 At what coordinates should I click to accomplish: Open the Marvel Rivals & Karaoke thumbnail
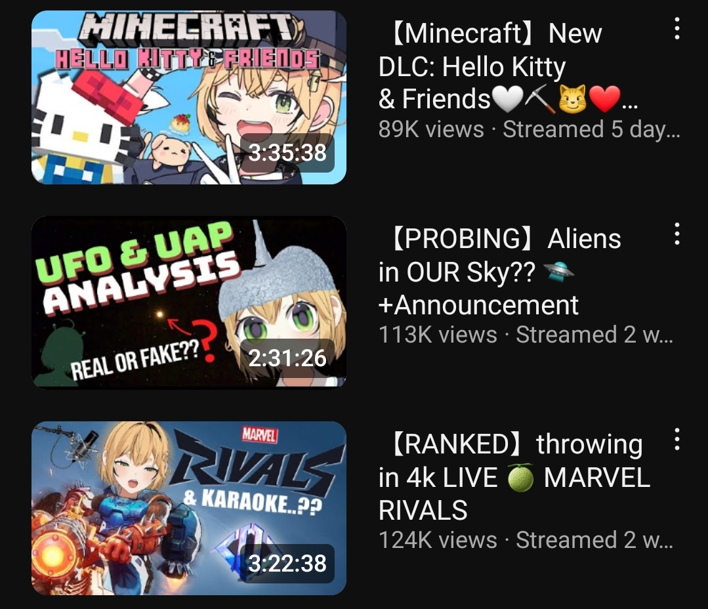click(189, 508)
